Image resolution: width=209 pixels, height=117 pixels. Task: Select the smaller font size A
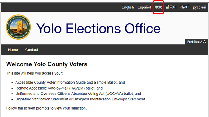(x=201, y=42)
